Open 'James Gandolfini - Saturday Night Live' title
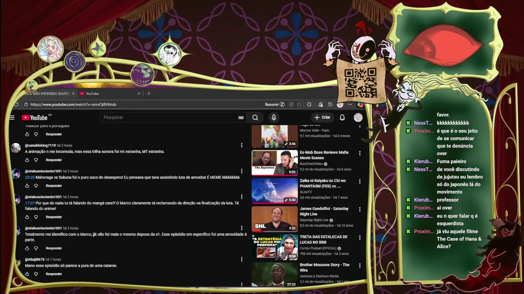Viewport: 524px width, 294px height. [324, 211]
